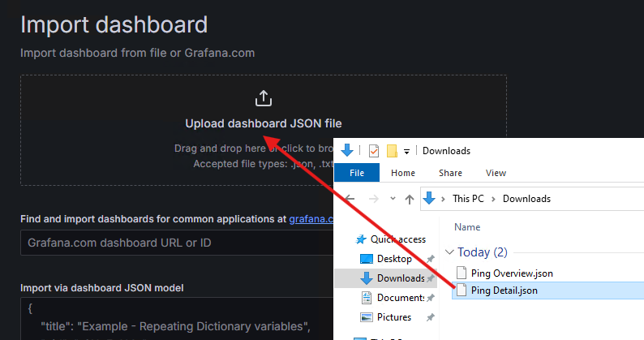
Task: Select Desktop in Quick access
Action: coord(393,259)
